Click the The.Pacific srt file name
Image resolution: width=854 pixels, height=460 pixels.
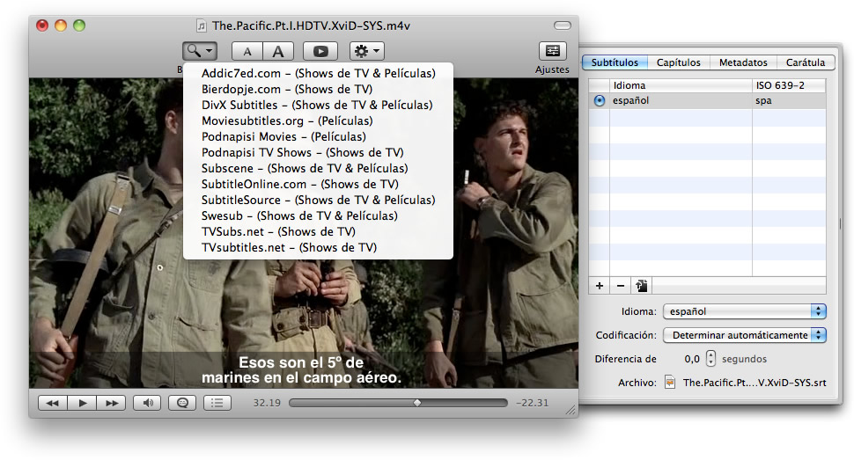coord(755,383)
